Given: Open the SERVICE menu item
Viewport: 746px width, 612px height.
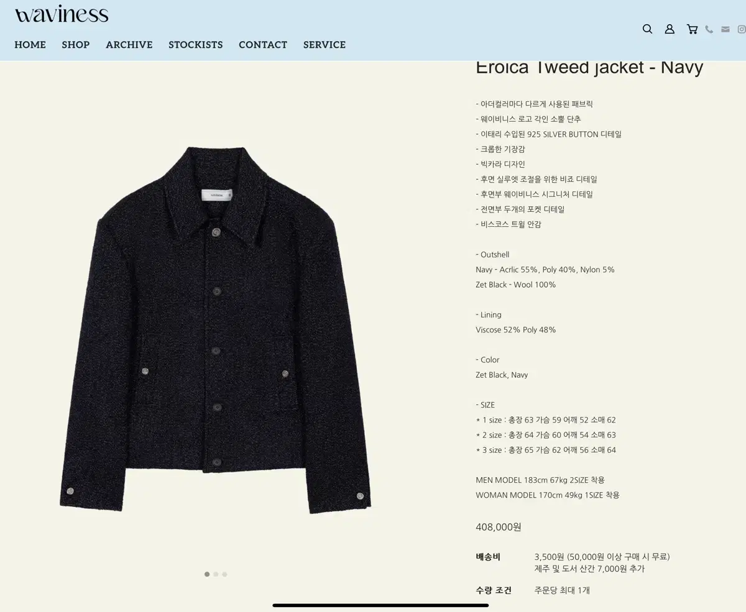Looking at the screenshot, I should (325, 45).
